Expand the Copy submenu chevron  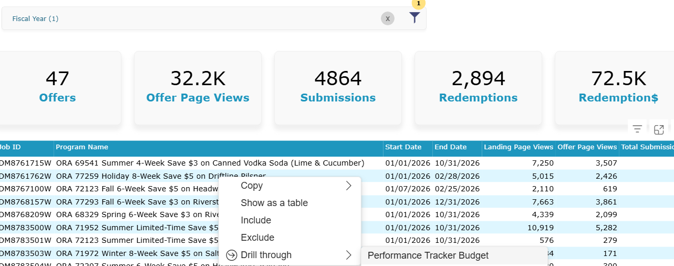pyautogui.click(x=349, y=186)
